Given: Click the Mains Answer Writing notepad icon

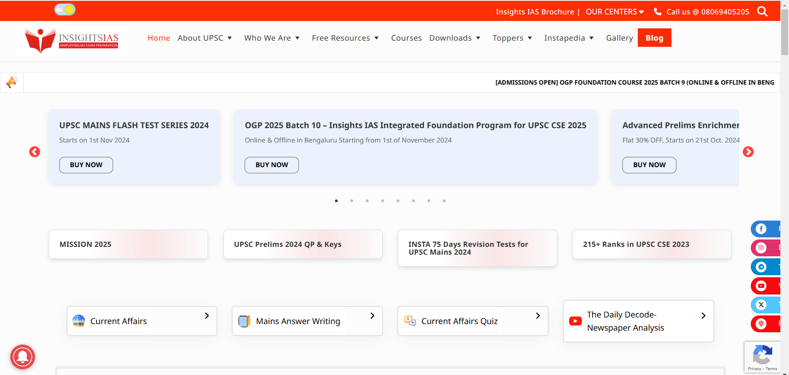Looking at the screenshot, I should pyautogui.click(x=244, y=321).
